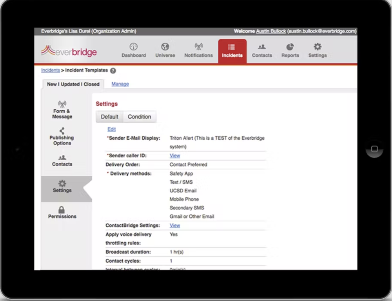Select the Incidents list icon
The width and height of the screenshot is (392, 301).
click(x=232, y=47)
